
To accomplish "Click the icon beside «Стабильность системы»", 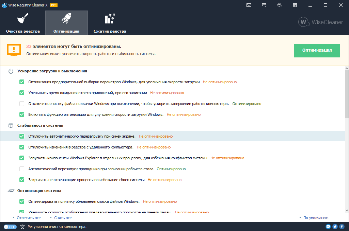I will coord(10,125).
